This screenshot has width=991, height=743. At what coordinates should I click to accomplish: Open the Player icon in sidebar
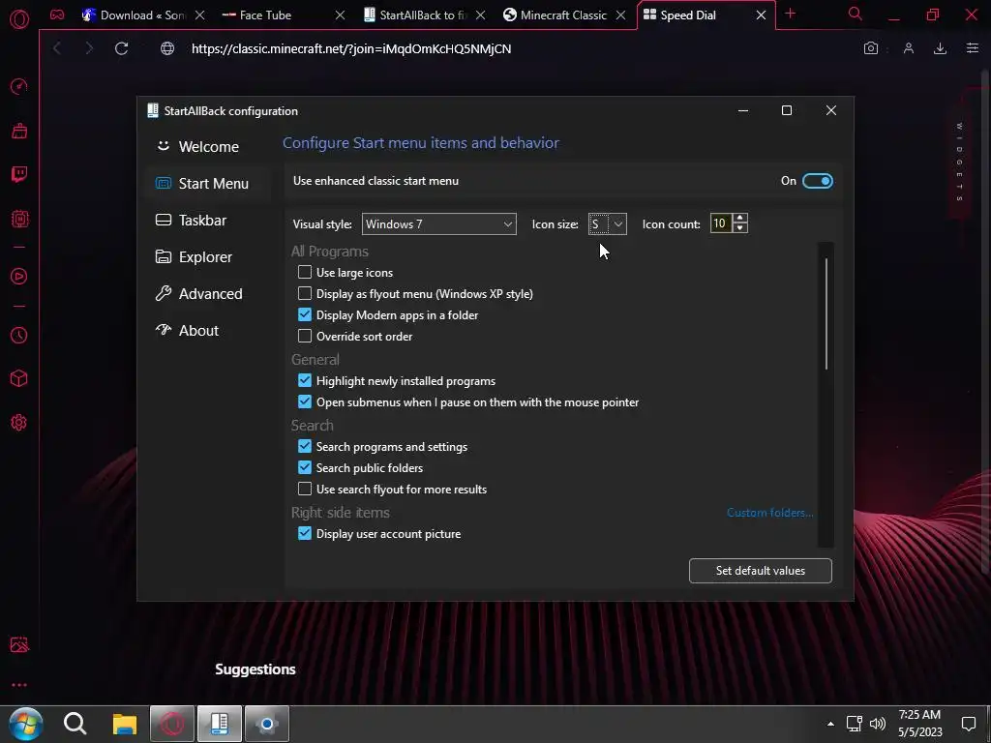(19, 276)
